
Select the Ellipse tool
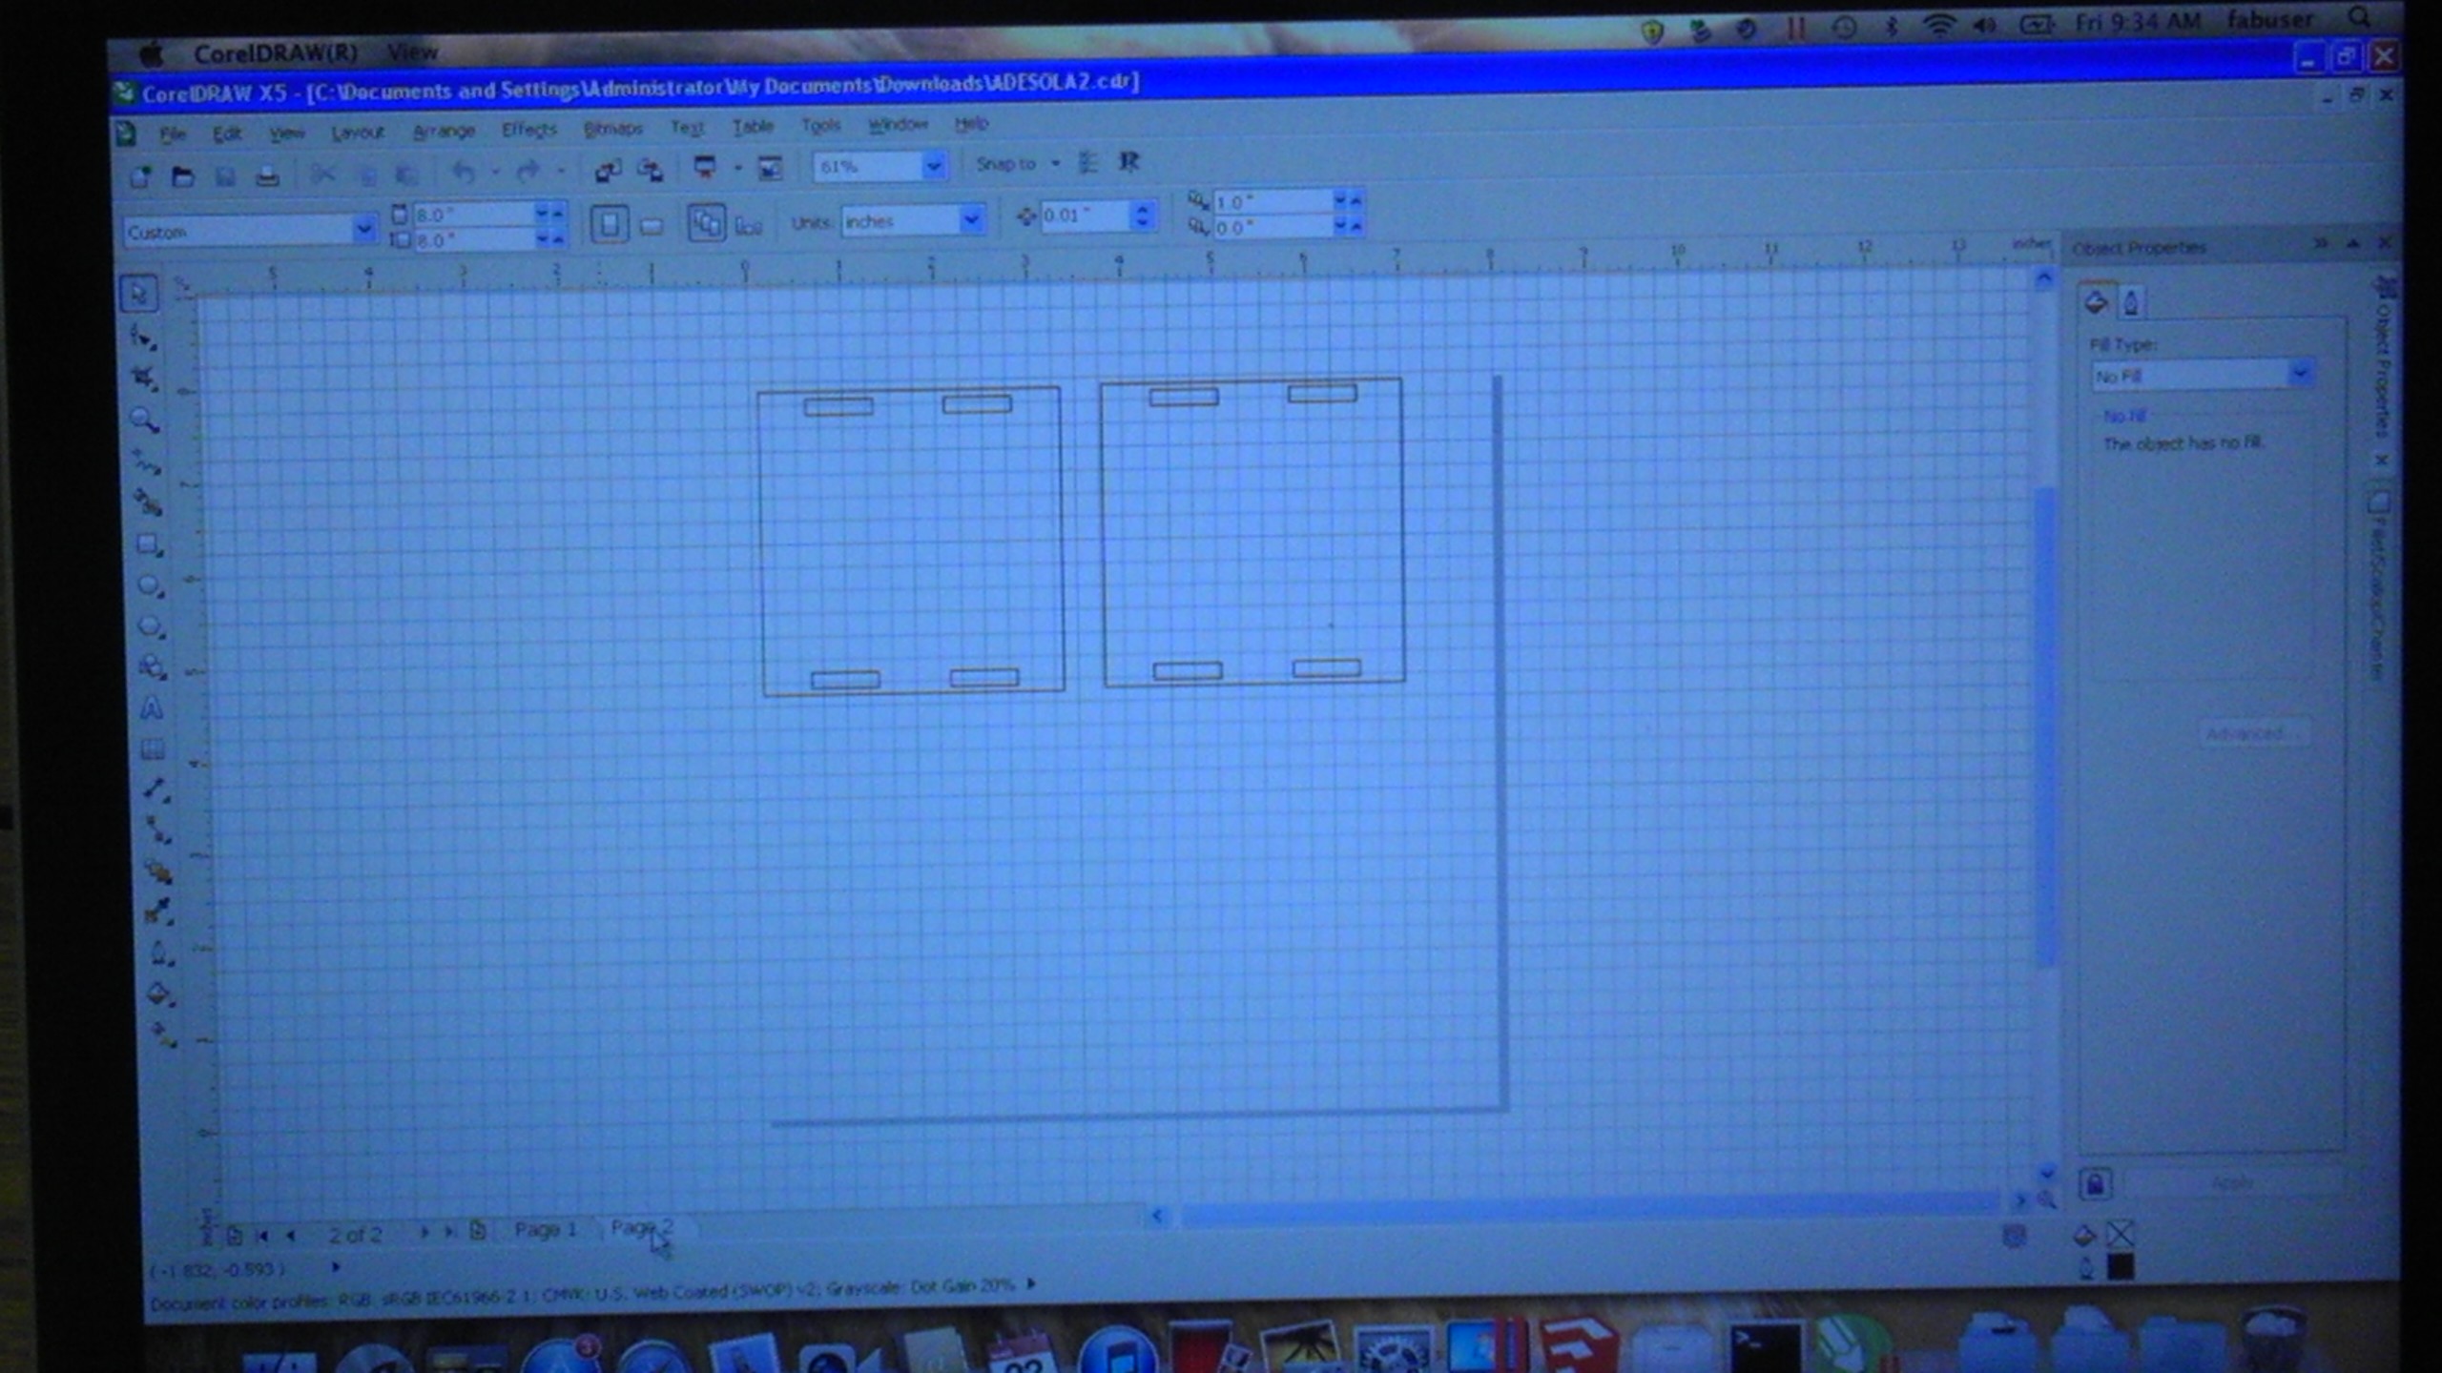point(150,585)
